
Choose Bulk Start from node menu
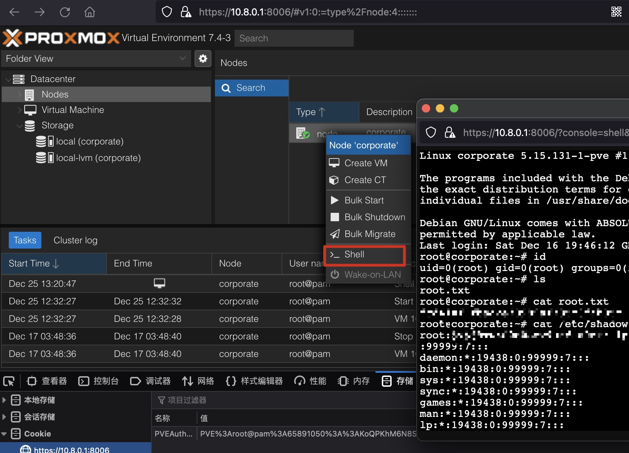pyautogui.click(x=368, y=200)
